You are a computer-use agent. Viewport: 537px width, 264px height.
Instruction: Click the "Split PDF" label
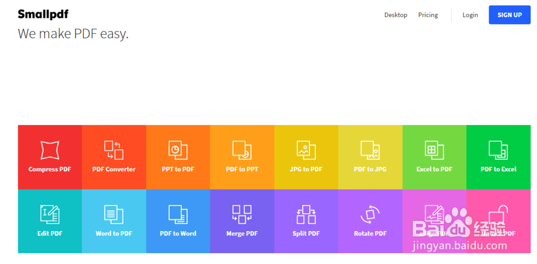pos(306,233)
